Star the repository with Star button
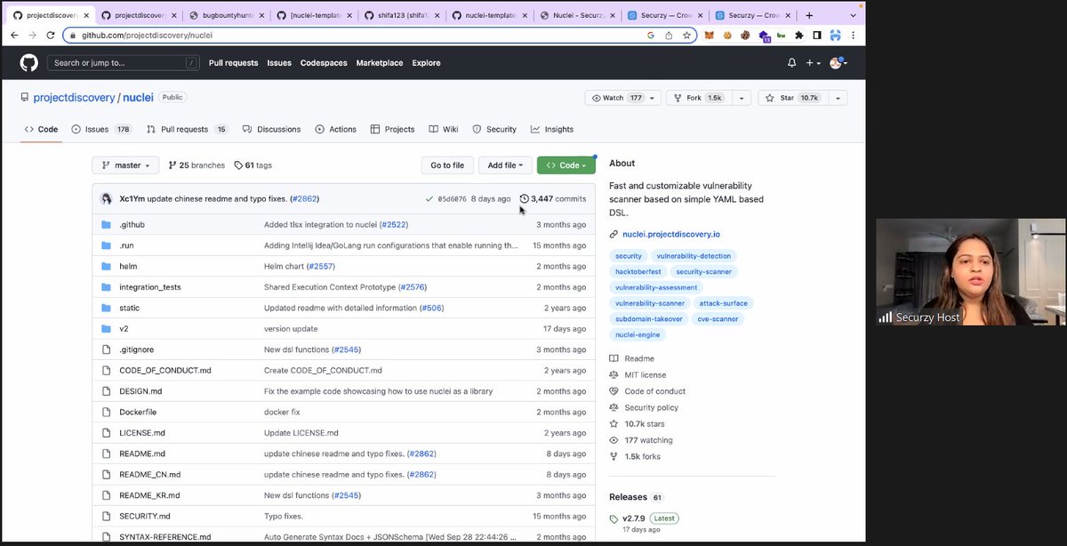This screenshot has width=1067, height=546. pyautogui.click(x=790, y=98)
